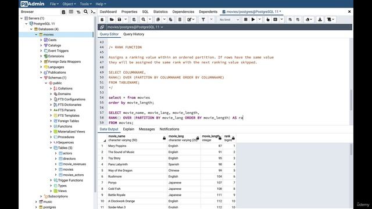Execute the query with the play button
Viewport: 372px width, 209px height.
[253, 20]
